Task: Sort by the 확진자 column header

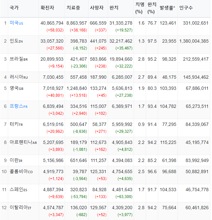Action: (x=47, y=8)
